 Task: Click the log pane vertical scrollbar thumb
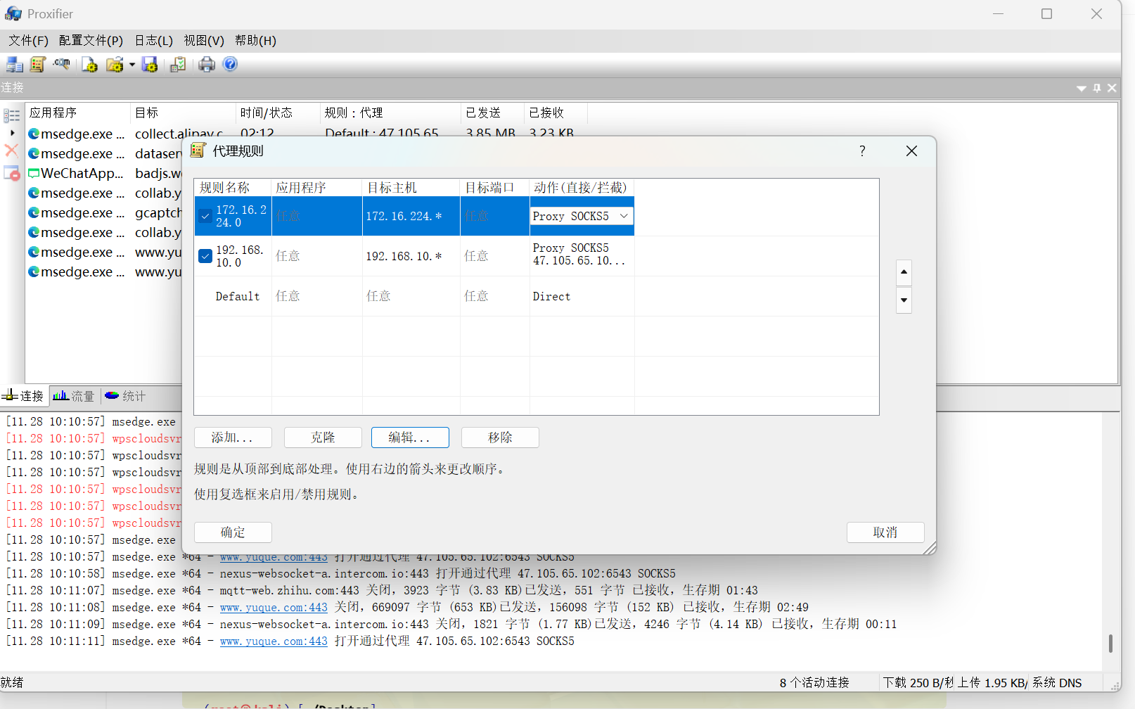1110,644
